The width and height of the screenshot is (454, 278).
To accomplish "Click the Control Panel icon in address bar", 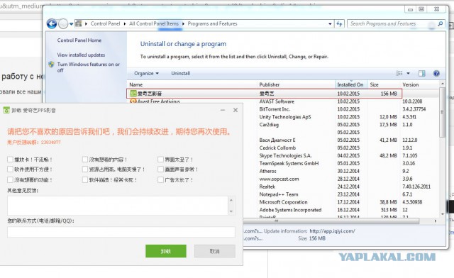I will [79, 23].
